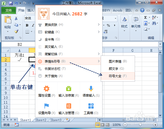Click the Save icon in quick access toolbar
The width and height of the screenshot is (164, 129).
11,3
